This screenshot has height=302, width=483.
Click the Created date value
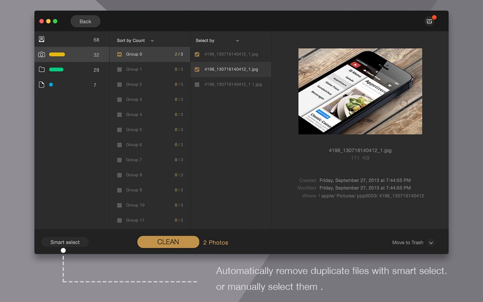tap(365, 180)
